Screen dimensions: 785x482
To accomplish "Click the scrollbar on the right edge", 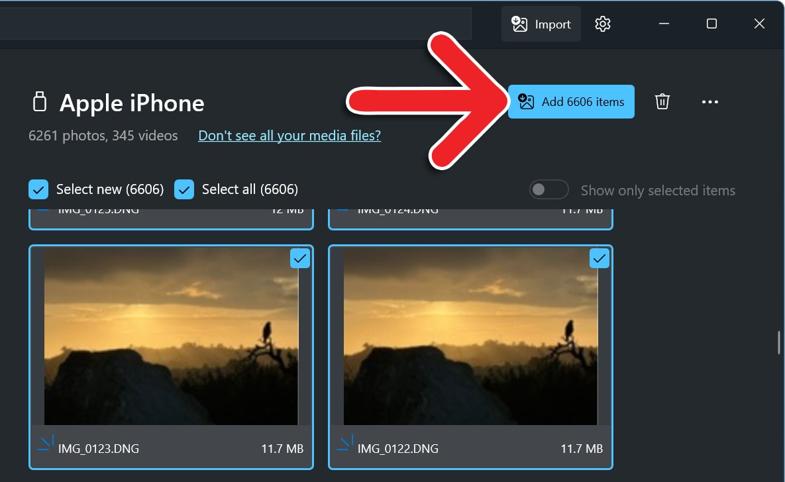I will click(778, 343).
